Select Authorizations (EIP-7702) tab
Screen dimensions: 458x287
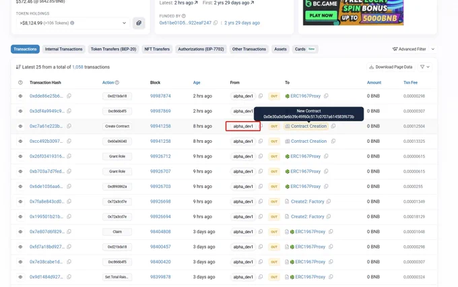click(x=201, y=49)
